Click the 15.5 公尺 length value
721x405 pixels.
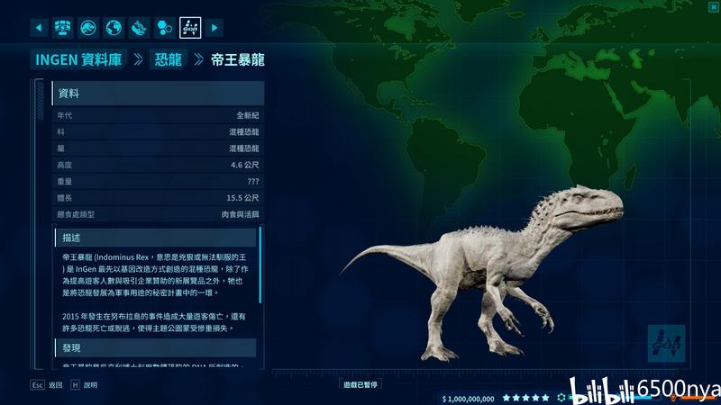coord(242,198)
